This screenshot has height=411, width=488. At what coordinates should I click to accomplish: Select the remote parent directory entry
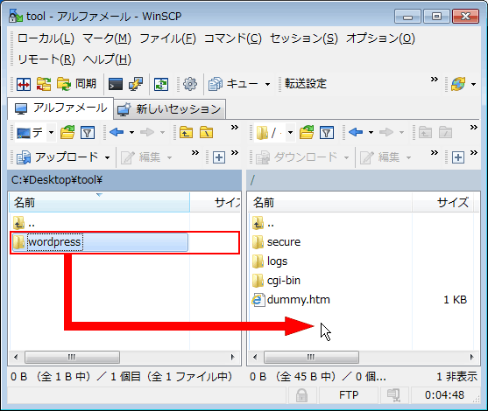(263, 223)
